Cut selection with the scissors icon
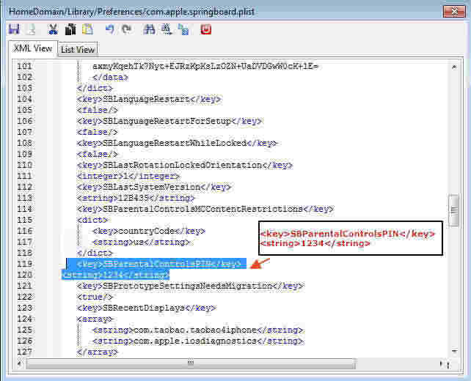Screen dimensions: 471x381 pyautogui.click(x=53, y=29)
